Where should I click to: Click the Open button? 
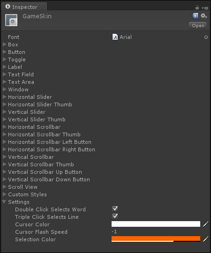pos(198,26)
